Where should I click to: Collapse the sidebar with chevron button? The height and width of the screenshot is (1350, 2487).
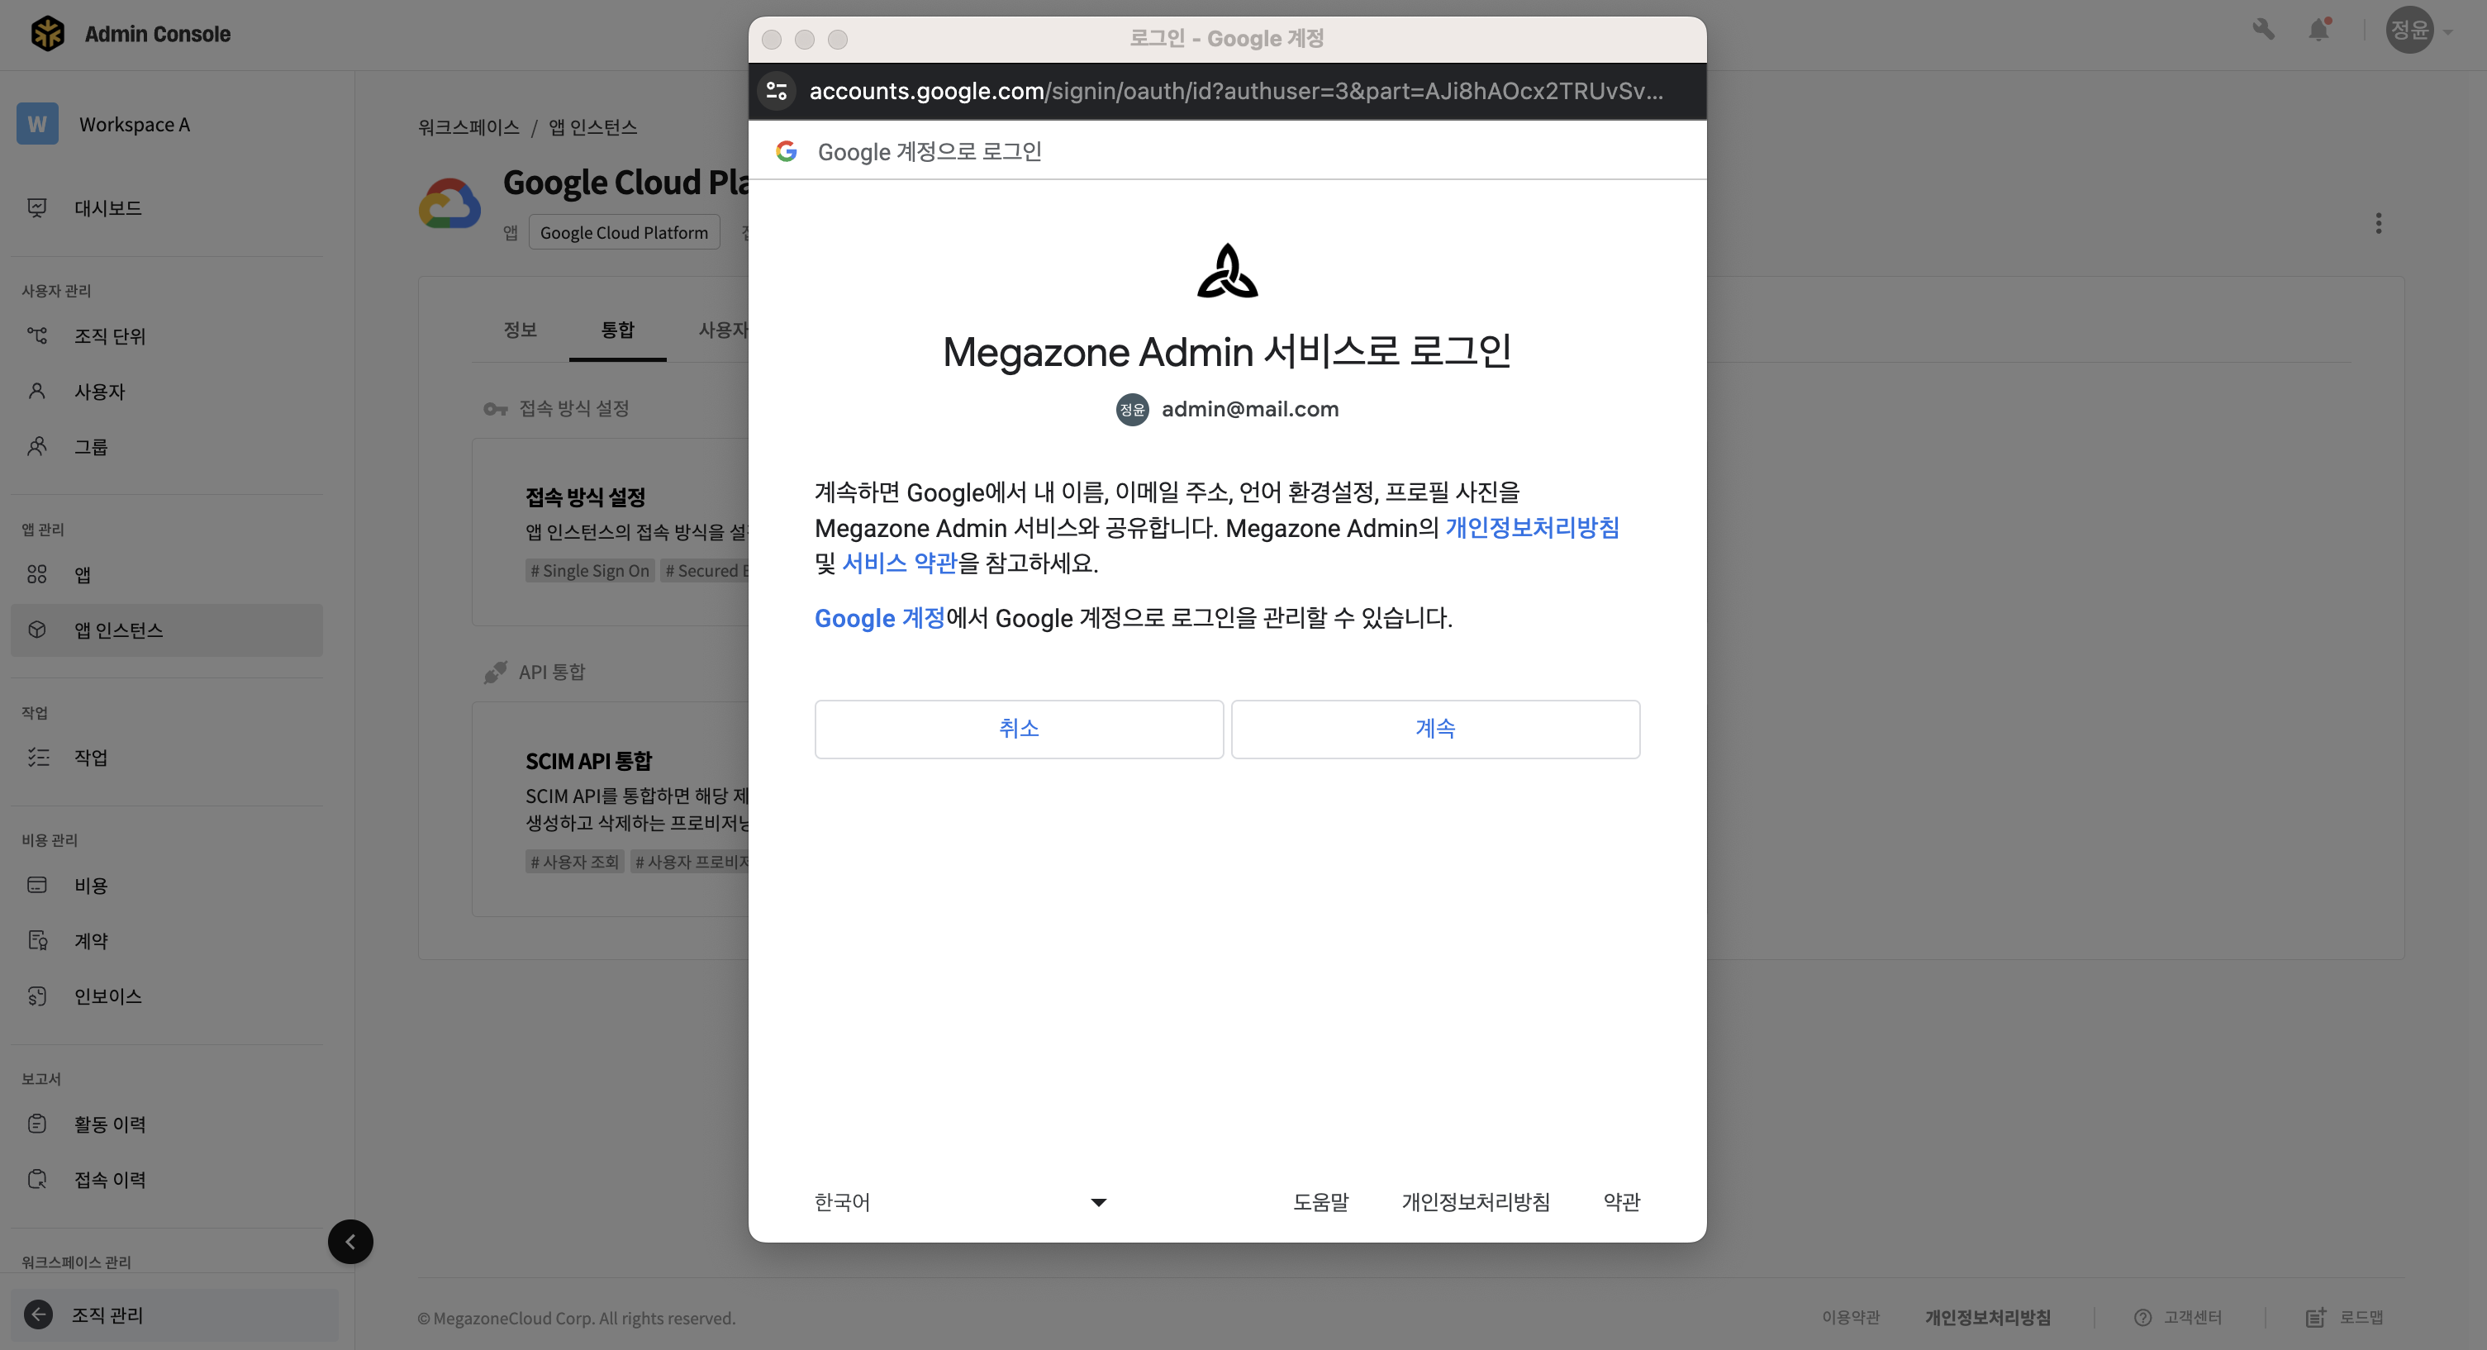[x=350, y=1242]
